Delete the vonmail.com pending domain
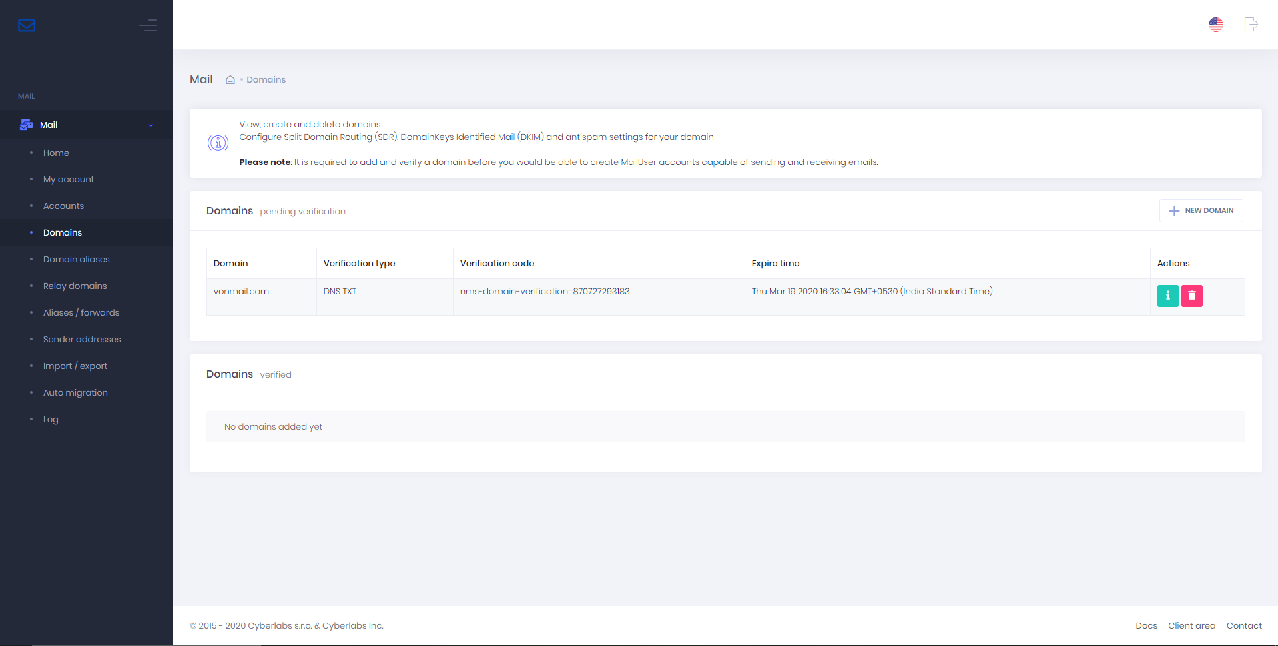The width and height of the screenshot is (1278, 646). [x=1191, y=296]
